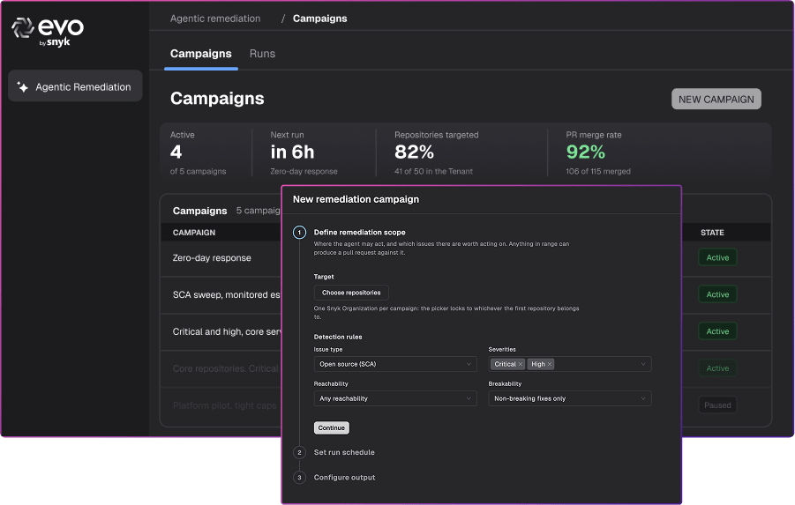Viewport: 795px width, 505px height.
Task: Select Agentic Remediation in the sidebar
Action: point(75,86)
